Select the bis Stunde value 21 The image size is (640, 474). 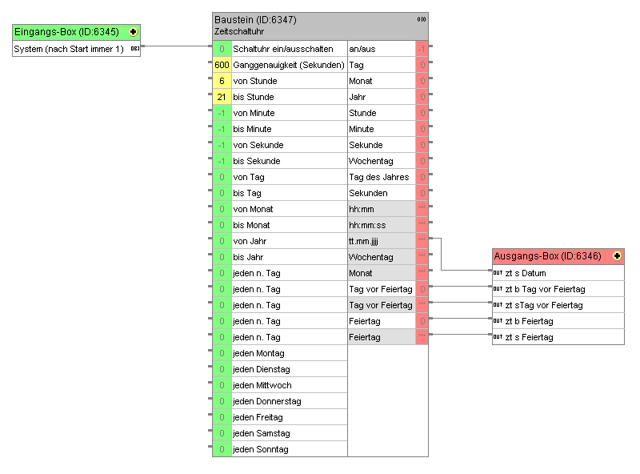(222, 97)
